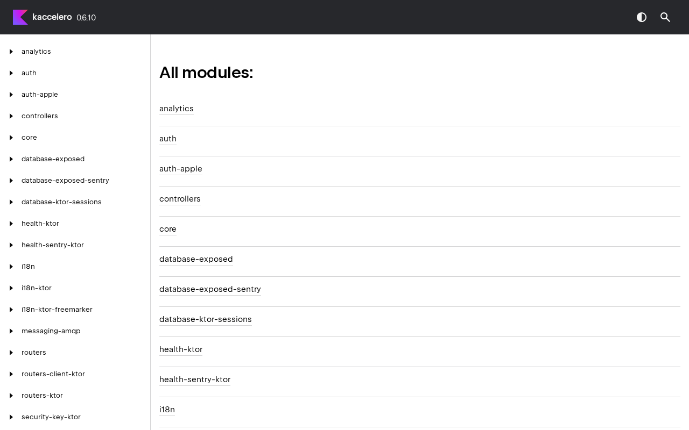689x430 pixels.
Task: Open the database-ktor-sessions module link
Action: (x=205, y=319)
